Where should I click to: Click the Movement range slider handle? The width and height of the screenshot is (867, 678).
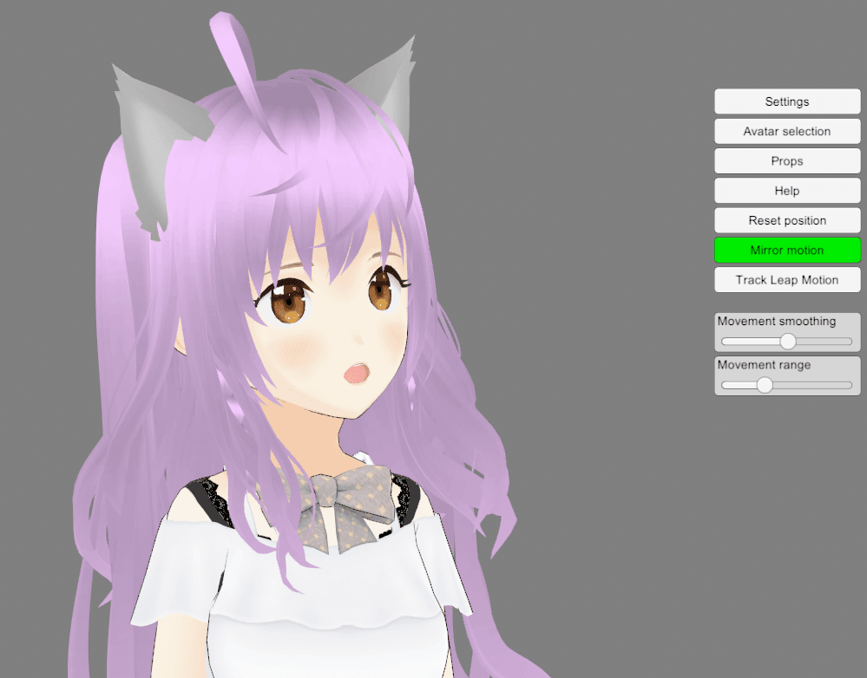tap(765, 385)
